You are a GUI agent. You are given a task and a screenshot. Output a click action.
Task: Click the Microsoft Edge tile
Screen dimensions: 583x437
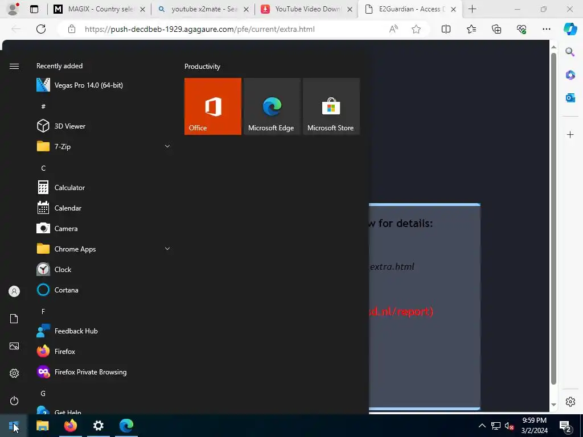272,106
